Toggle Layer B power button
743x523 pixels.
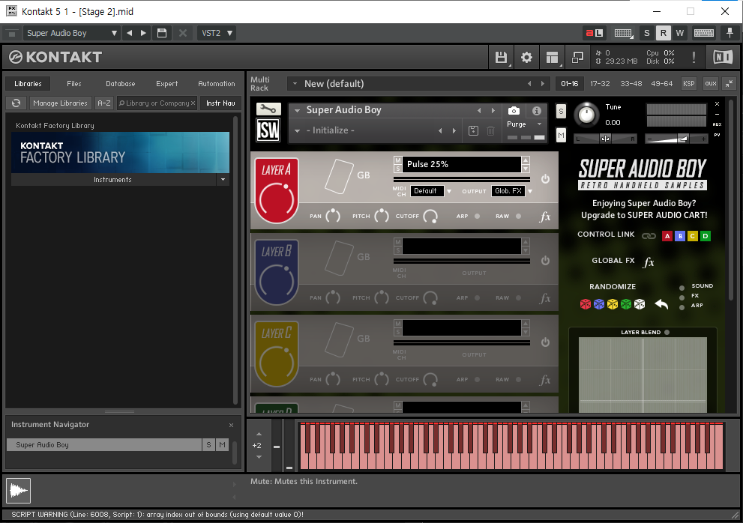point(545,260)
